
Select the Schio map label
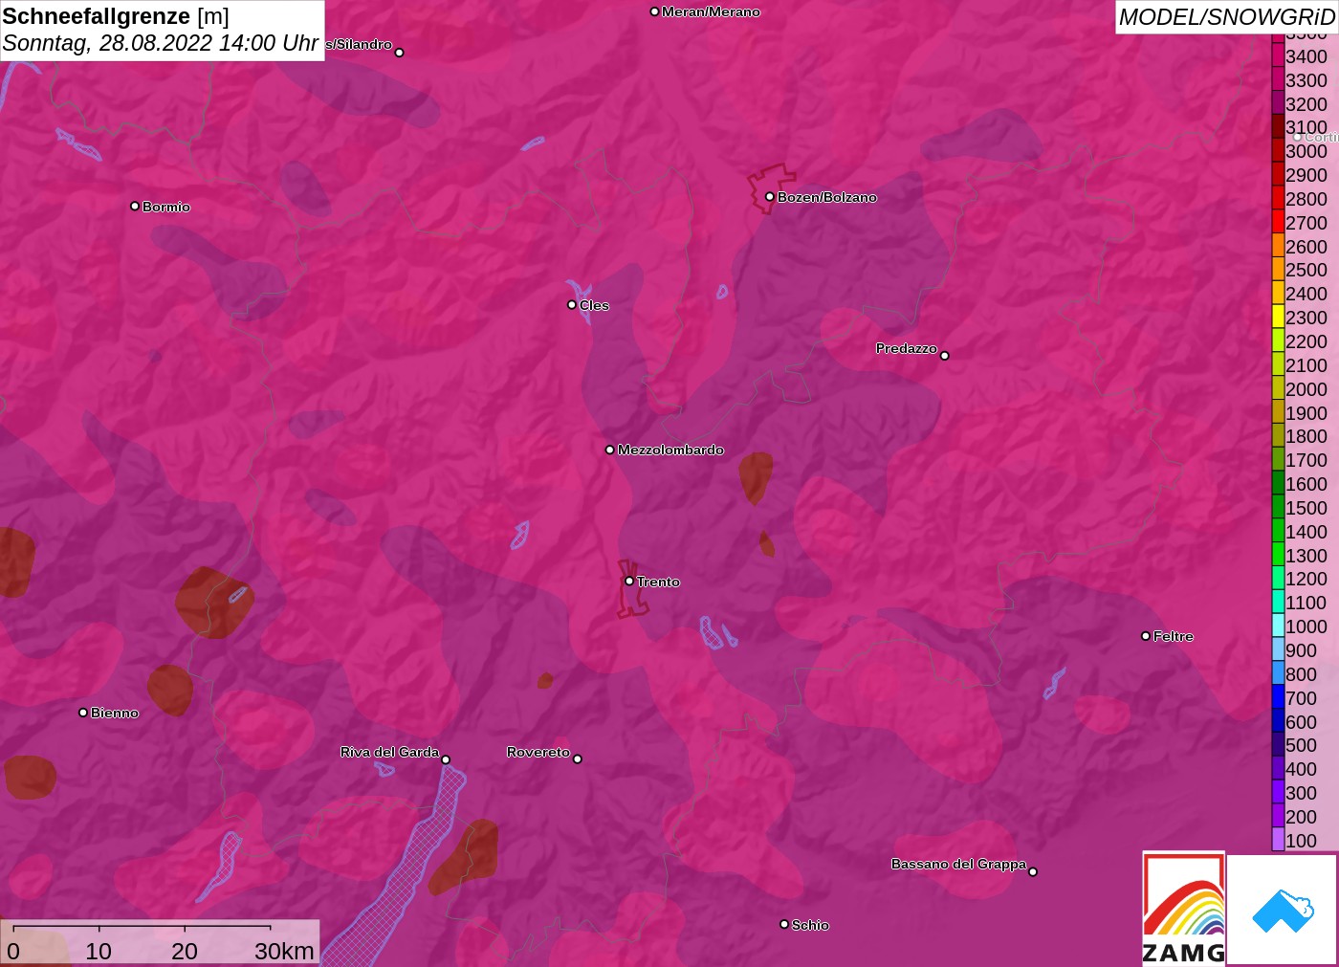810,925
